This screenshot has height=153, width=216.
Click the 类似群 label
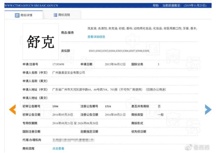[x=66, y=51]
